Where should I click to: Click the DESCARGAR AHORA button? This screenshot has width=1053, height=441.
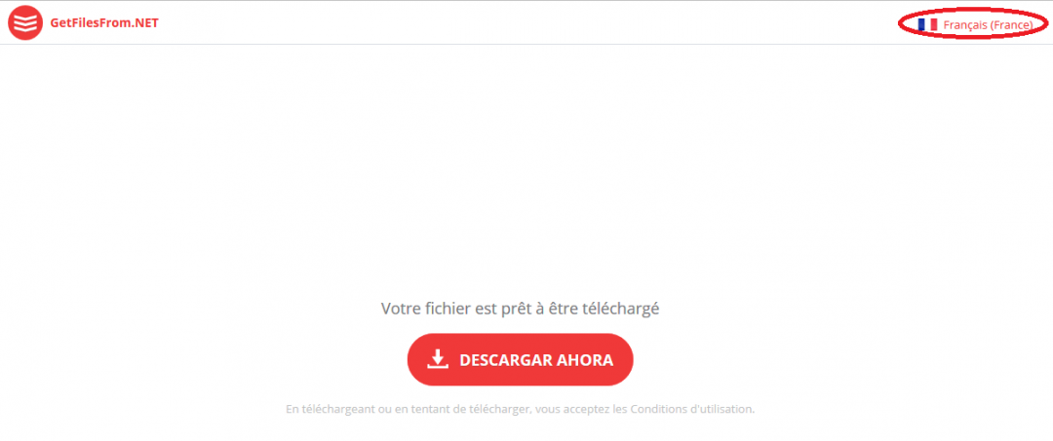520,359
